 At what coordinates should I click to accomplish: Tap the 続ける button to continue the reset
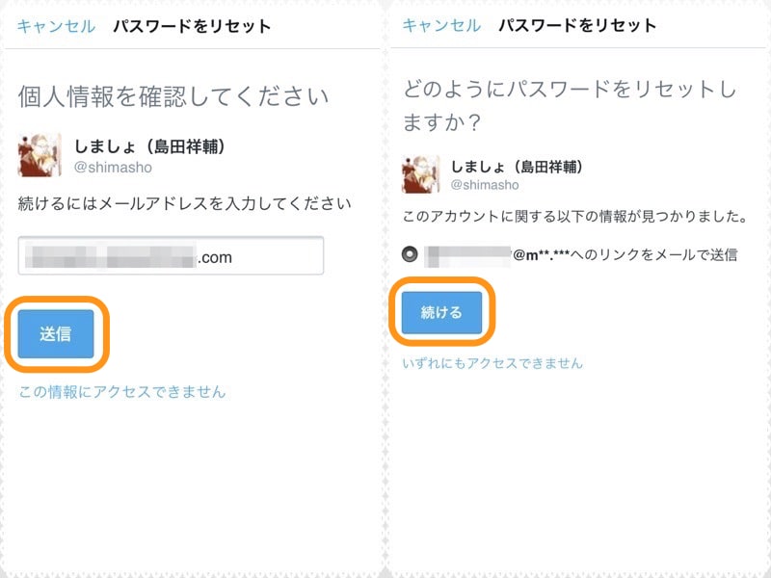coord(440,312)
